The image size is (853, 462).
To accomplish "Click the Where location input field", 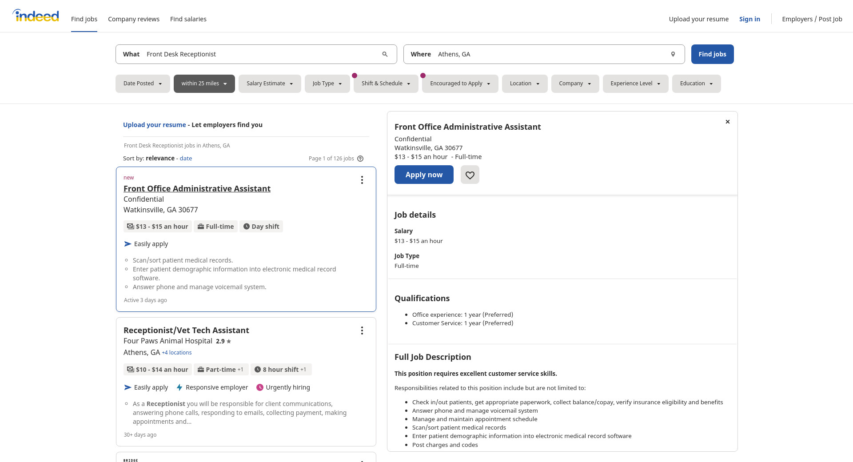I will coord(551,54).
